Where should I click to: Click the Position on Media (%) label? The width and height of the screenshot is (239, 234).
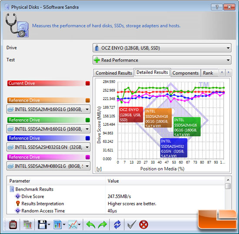tap(162, 169)
